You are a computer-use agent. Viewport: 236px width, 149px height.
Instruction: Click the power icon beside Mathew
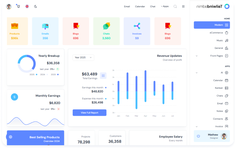198,136
